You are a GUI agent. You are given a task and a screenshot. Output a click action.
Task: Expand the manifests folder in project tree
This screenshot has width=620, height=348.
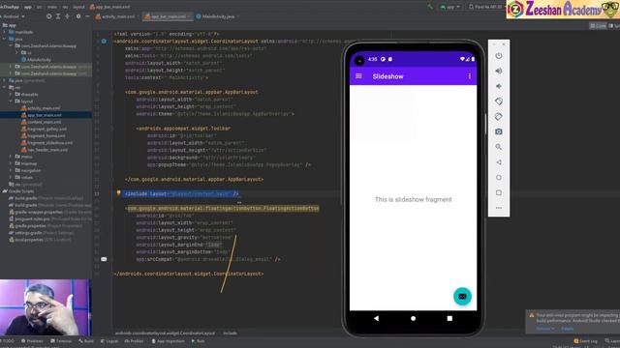pos(4,32)
